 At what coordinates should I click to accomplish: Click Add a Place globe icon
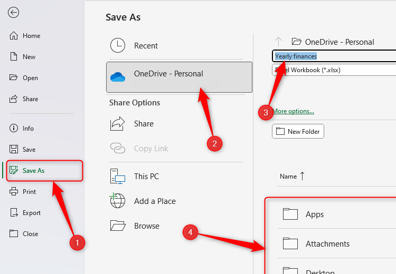coord(117,201)
